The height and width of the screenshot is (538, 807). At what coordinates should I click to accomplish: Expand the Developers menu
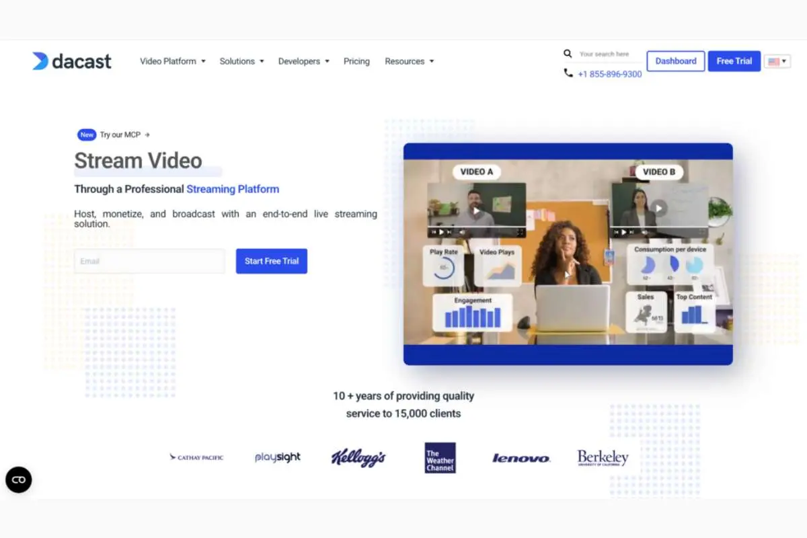(304, 61)
